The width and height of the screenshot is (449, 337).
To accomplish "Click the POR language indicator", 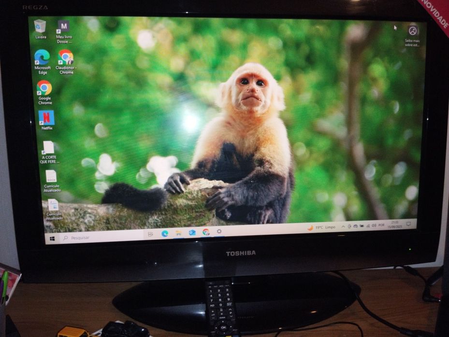I will click(x=381, y=225).
